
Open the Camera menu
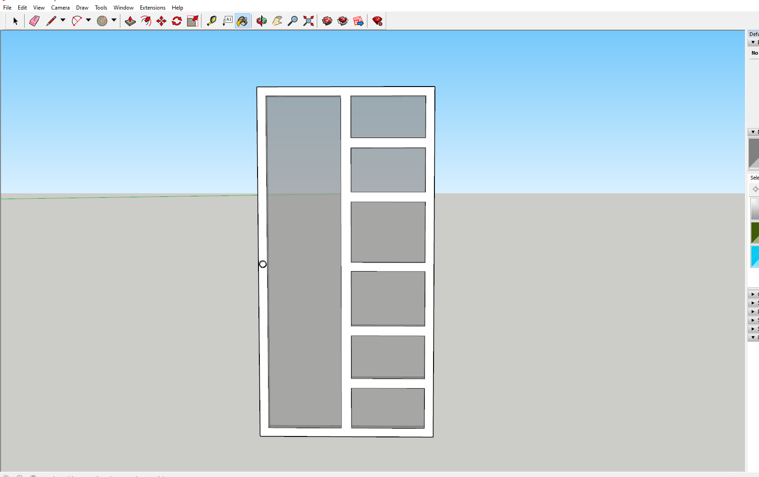click(x=60, y=8)
